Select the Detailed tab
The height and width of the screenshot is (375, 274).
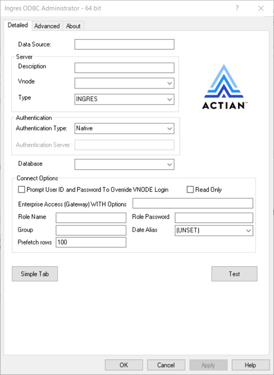18,26
